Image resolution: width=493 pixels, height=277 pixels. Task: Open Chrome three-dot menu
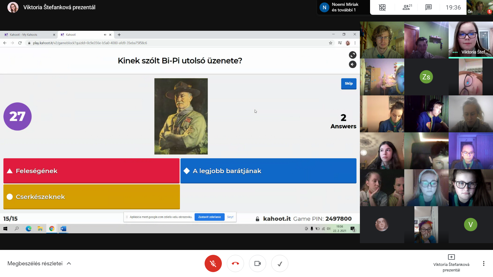[x=355, y=43]
